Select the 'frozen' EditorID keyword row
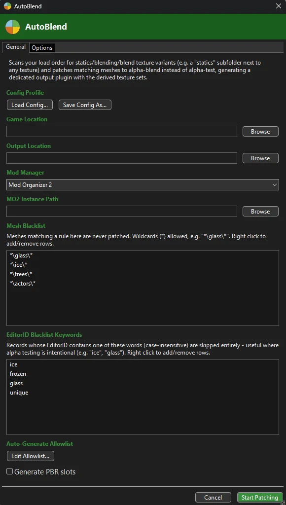This screenshot has width=286, height=505. 143,374
